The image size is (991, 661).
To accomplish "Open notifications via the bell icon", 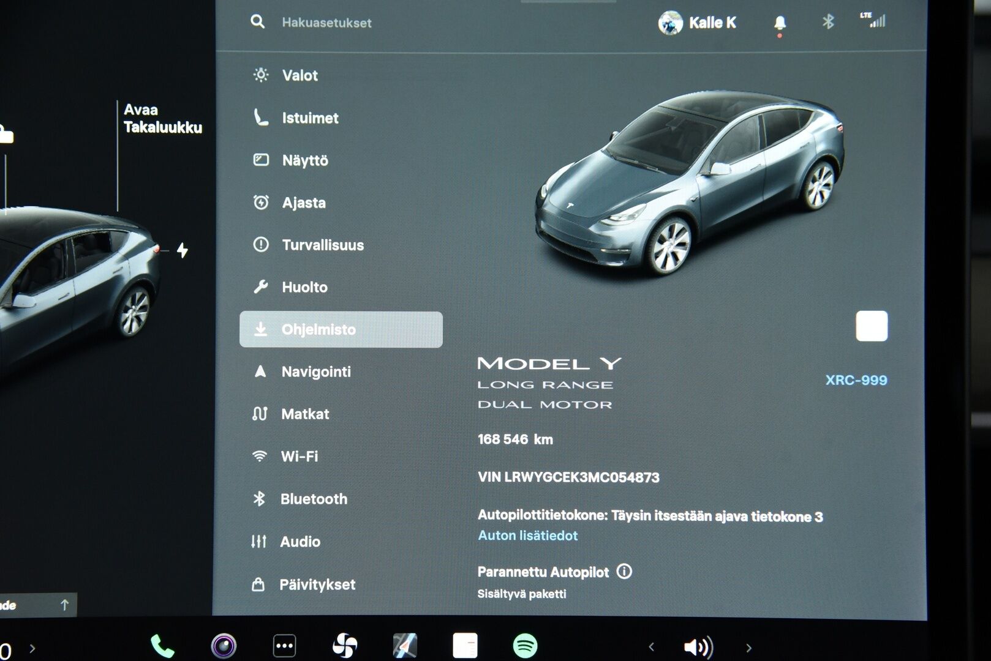I will click(779, 22).
